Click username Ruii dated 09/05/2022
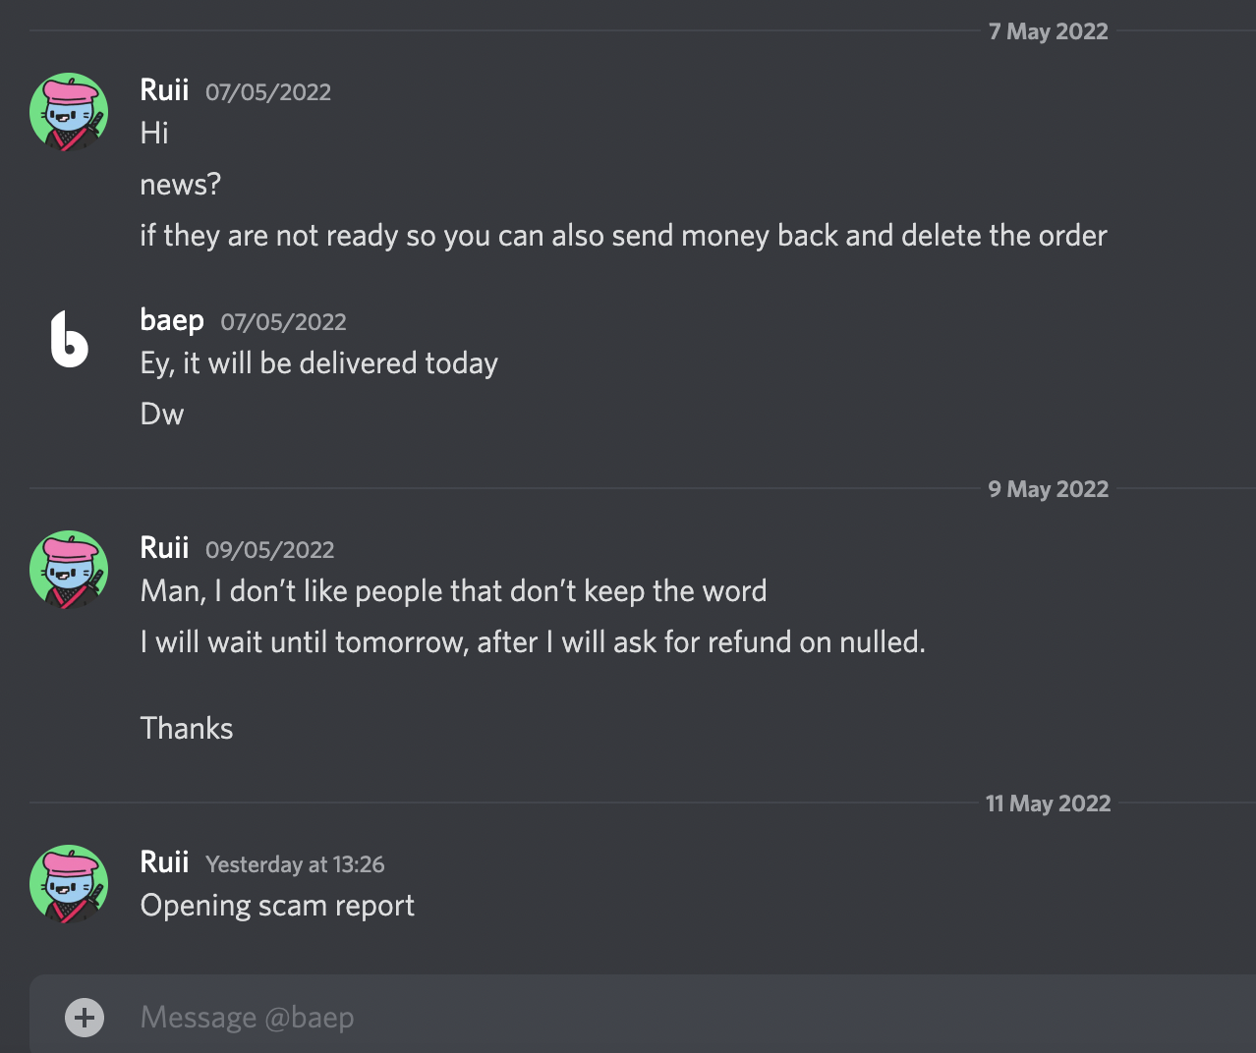Screen dimensions: 1256x1053 coord(164,548)
